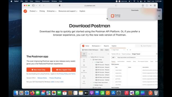This screenshot has width=172, height=97.
Task: Show Safari tab overview grid
Action: pyautogui.click(x=155, y=5)
